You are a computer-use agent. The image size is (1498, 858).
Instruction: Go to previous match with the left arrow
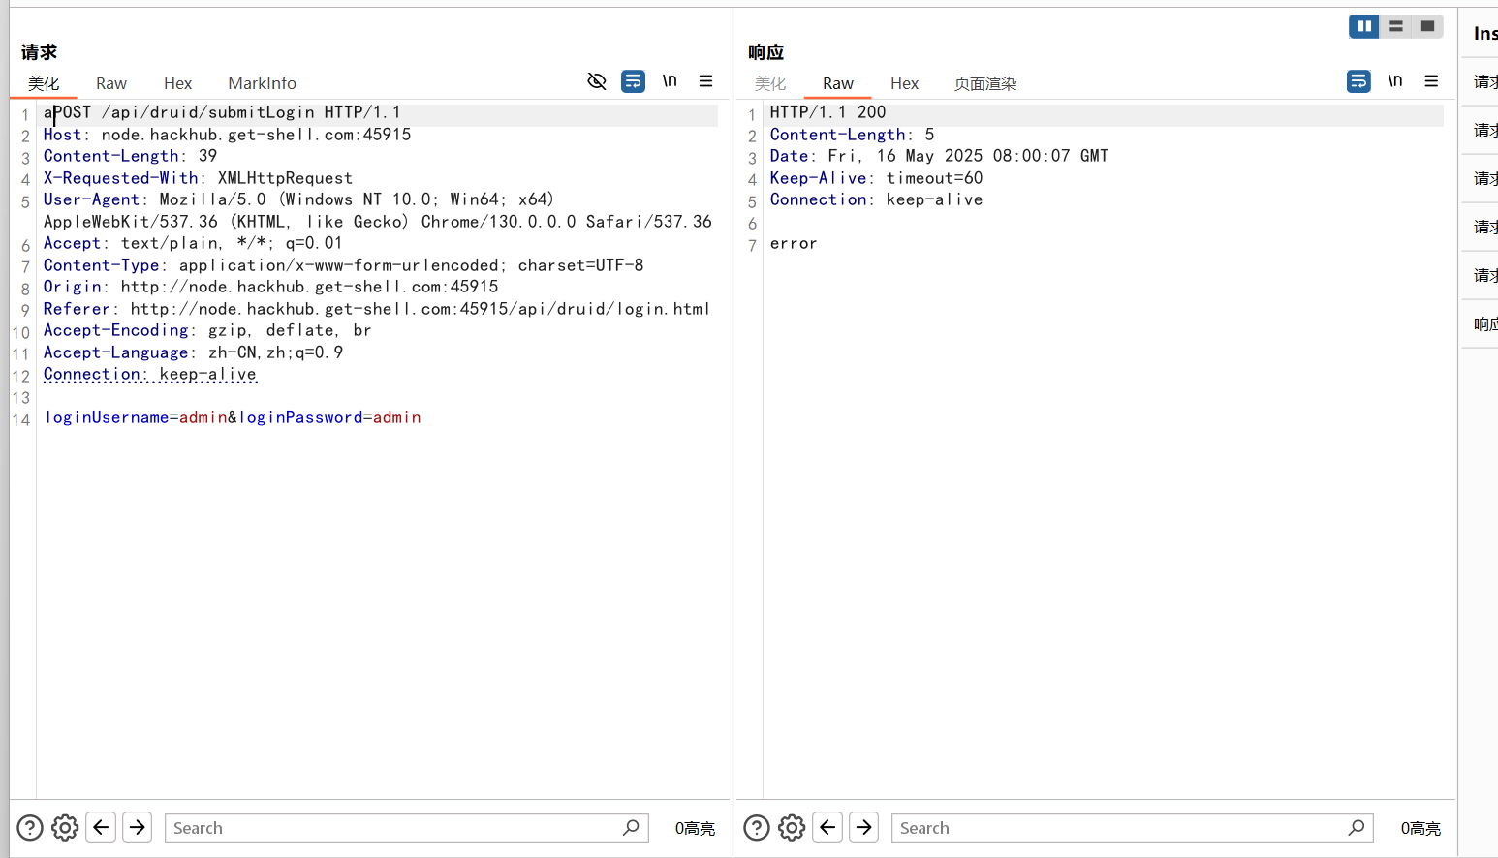tap(101, 827)
